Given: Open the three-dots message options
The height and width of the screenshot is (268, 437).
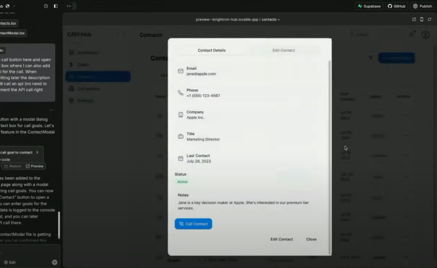Looking at the screenshot, I should (51, 110).
